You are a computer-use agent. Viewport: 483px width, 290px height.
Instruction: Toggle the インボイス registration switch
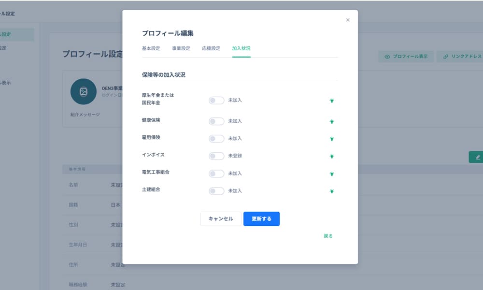point(216,156)
